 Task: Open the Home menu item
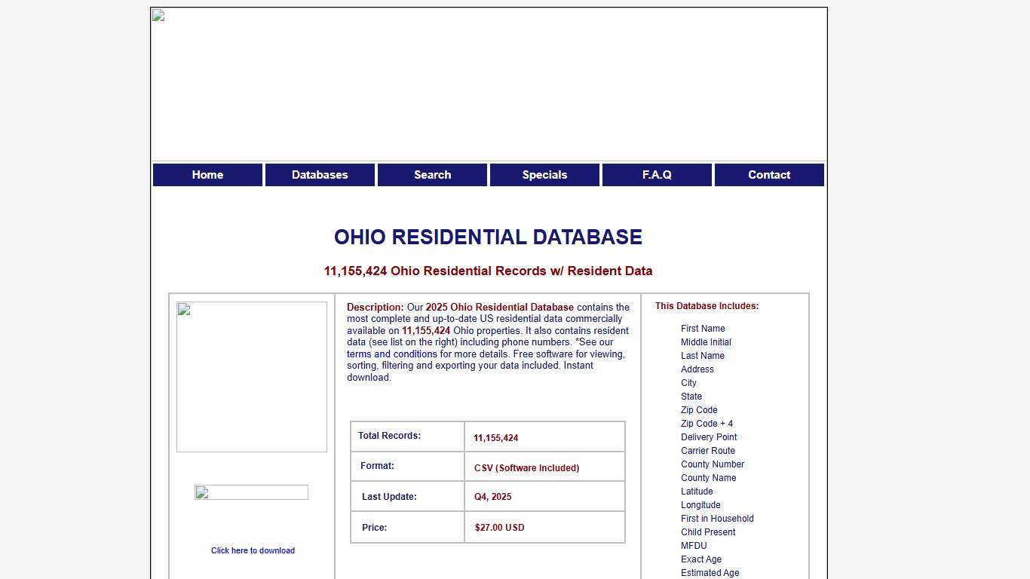point(207,174)
